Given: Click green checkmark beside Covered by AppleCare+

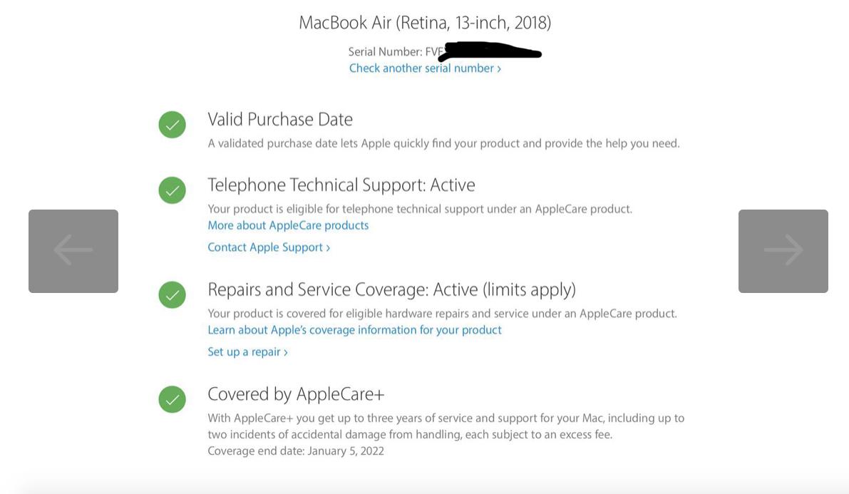Looking at the screenshot, I should [x=173, y=399].
